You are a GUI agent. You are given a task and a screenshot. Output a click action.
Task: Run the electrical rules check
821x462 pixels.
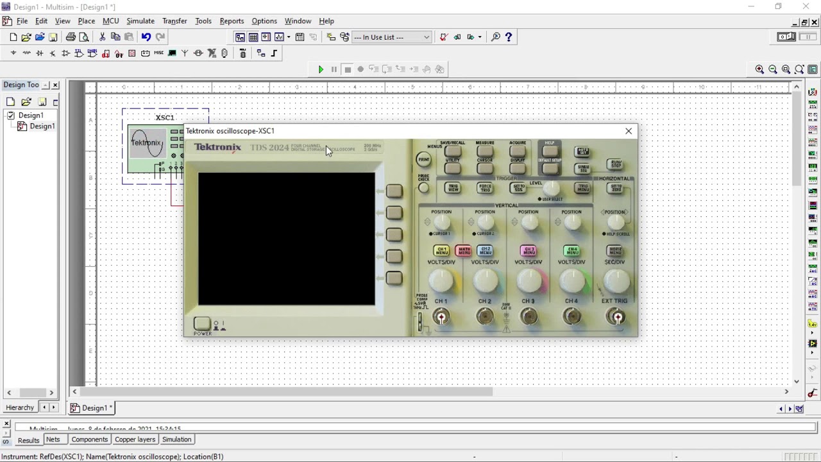point(443,37)
